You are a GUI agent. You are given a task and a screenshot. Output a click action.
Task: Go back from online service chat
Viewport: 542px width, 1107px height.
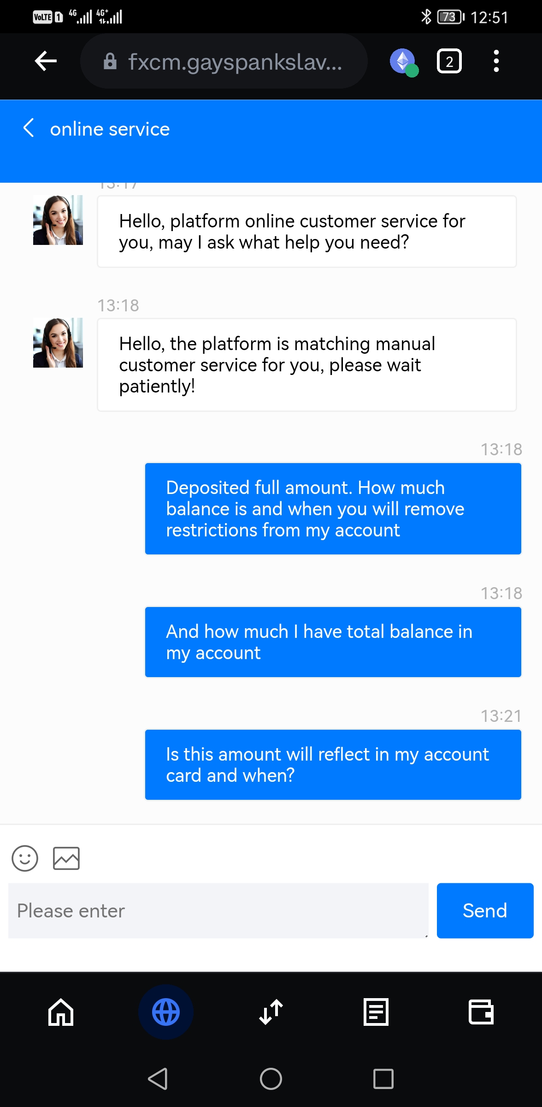pyautogui.click(x=29, y=128)
